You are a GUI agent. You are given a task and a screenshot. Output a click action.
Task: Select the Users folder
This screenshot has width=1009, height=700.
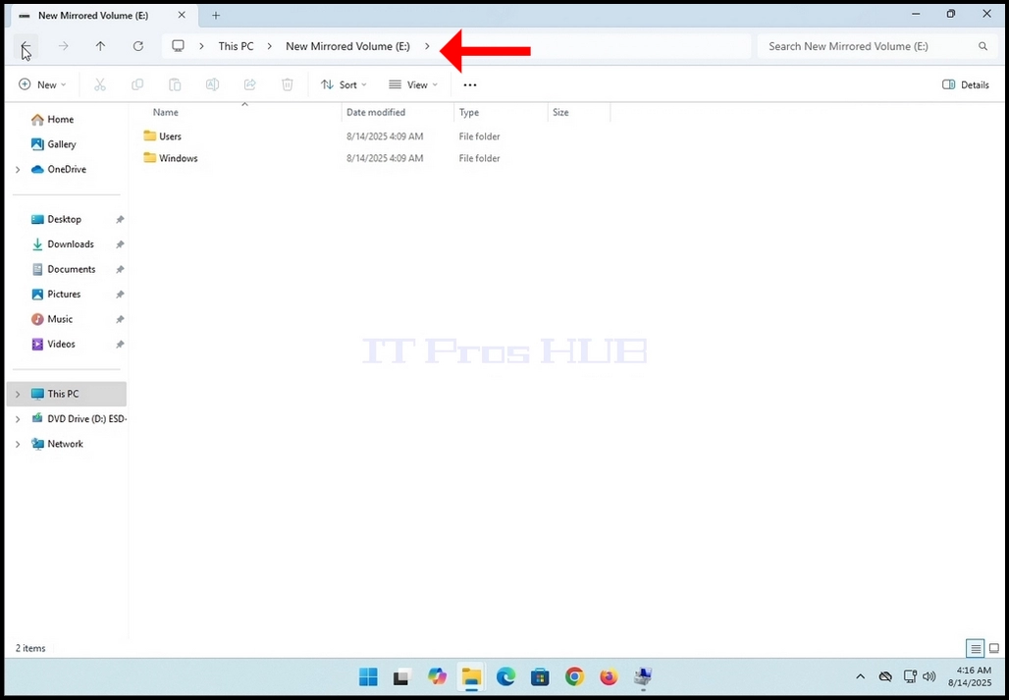click(x=163, y=136)
